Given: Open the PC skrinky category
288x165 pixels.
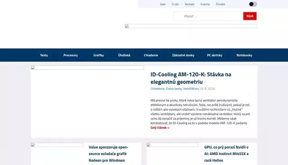Looking at the screenshot, I should click(x=215, y=55).
